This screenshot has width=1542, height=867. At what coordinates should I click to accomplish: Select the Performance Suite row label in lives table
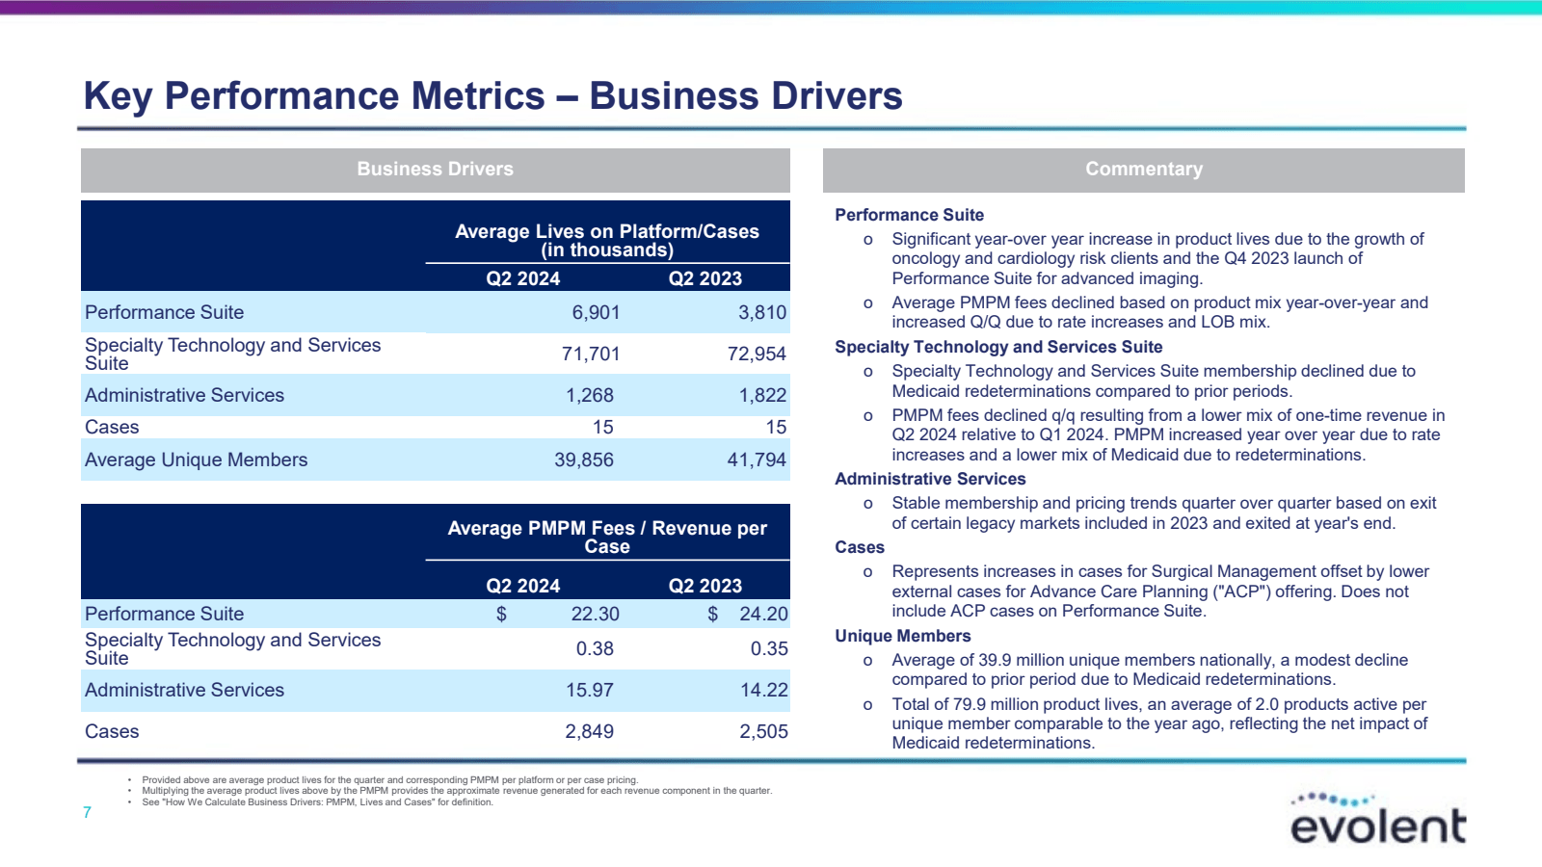[x=165, y=312]
